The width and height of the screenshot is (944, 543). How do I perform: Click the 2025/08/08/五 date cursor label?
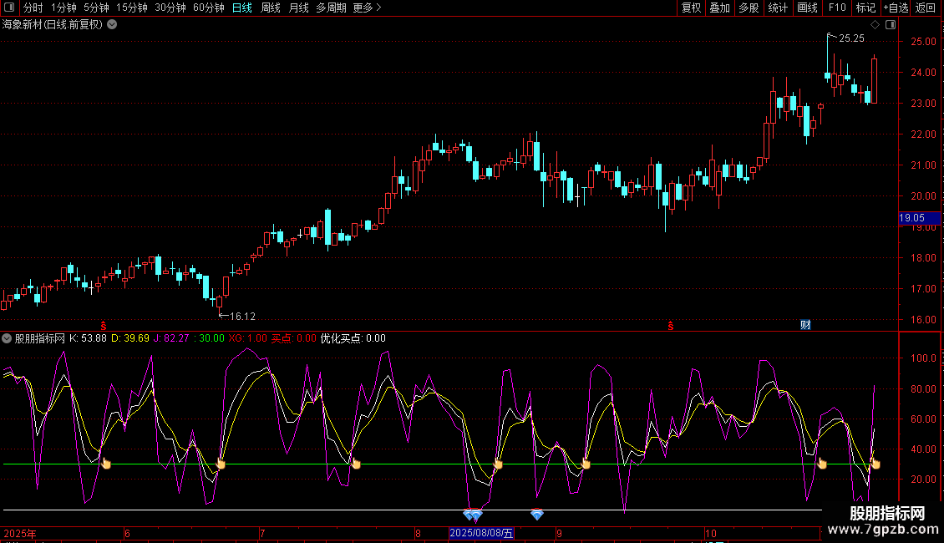click(x=482, y=533)
